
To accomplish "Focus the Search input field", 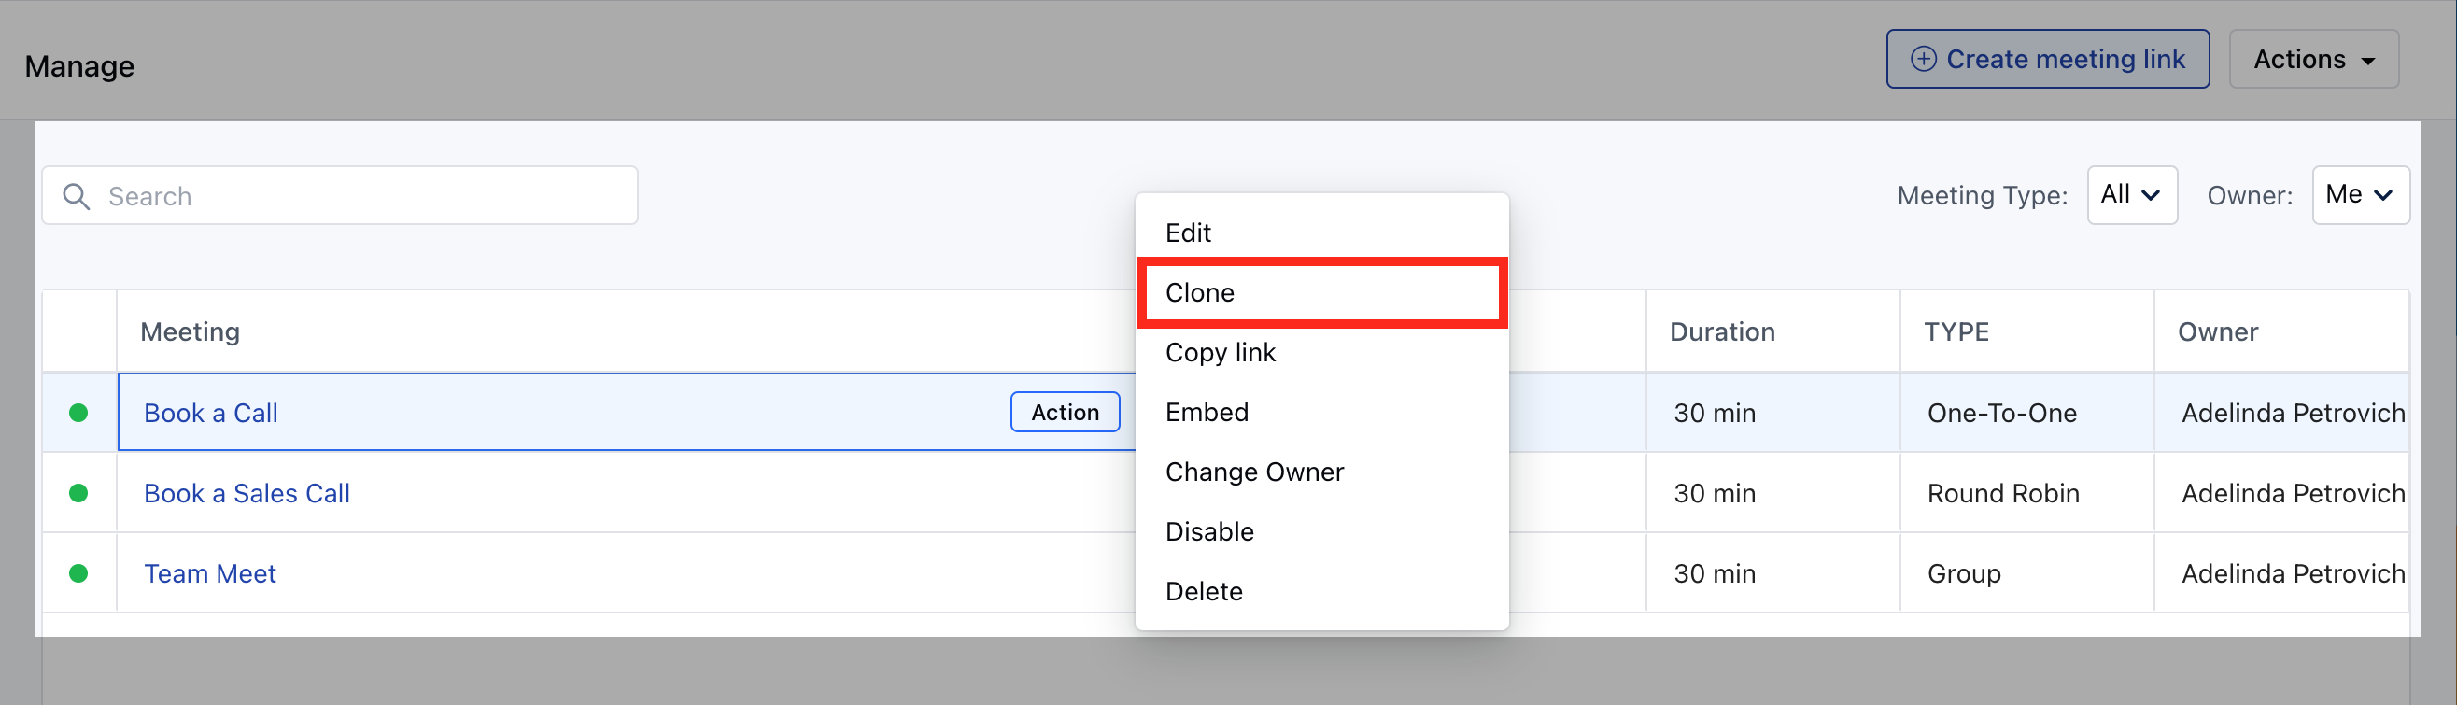I will pyautogui.click(x=340, y=195).
